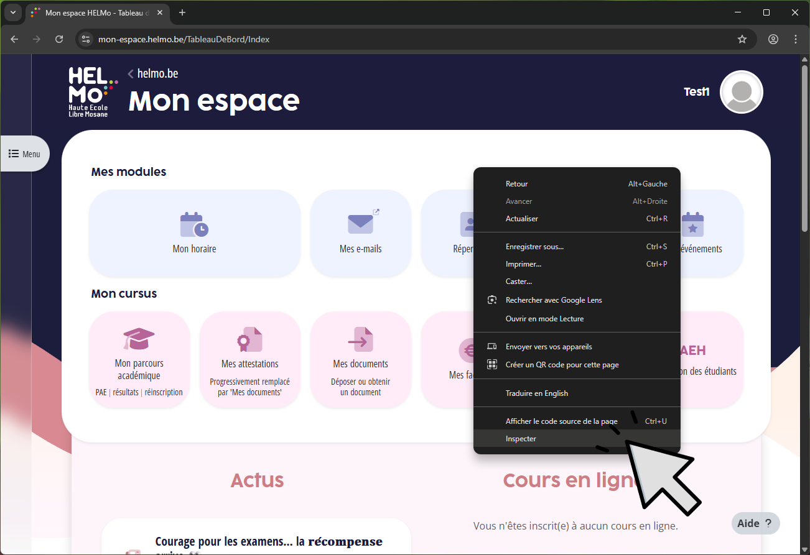810x555 pixels.
Task: Open Mes attestations certificate icon
Action: 249,340
